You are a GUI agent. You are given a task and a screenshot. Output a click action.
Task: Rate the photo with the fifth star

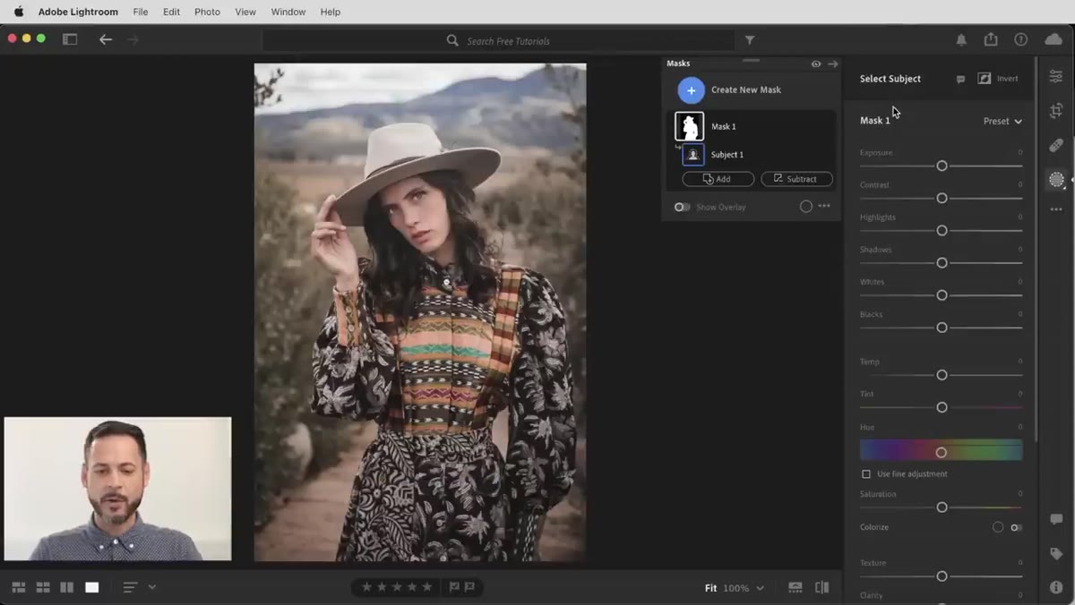(x=427, y=587)
